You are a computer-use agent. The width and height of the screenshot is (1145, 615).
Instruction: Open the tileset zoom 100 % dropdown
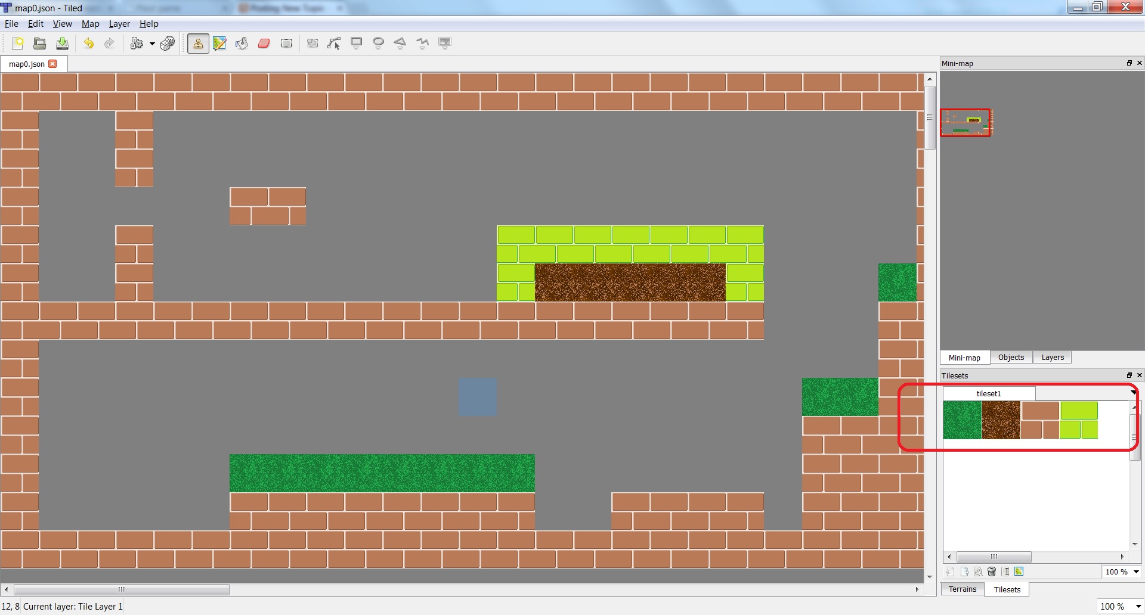coord(1122,572)
